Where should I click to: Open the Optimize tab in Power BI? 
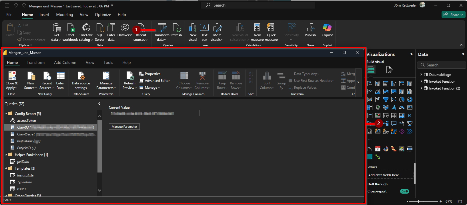click(103, 15)
